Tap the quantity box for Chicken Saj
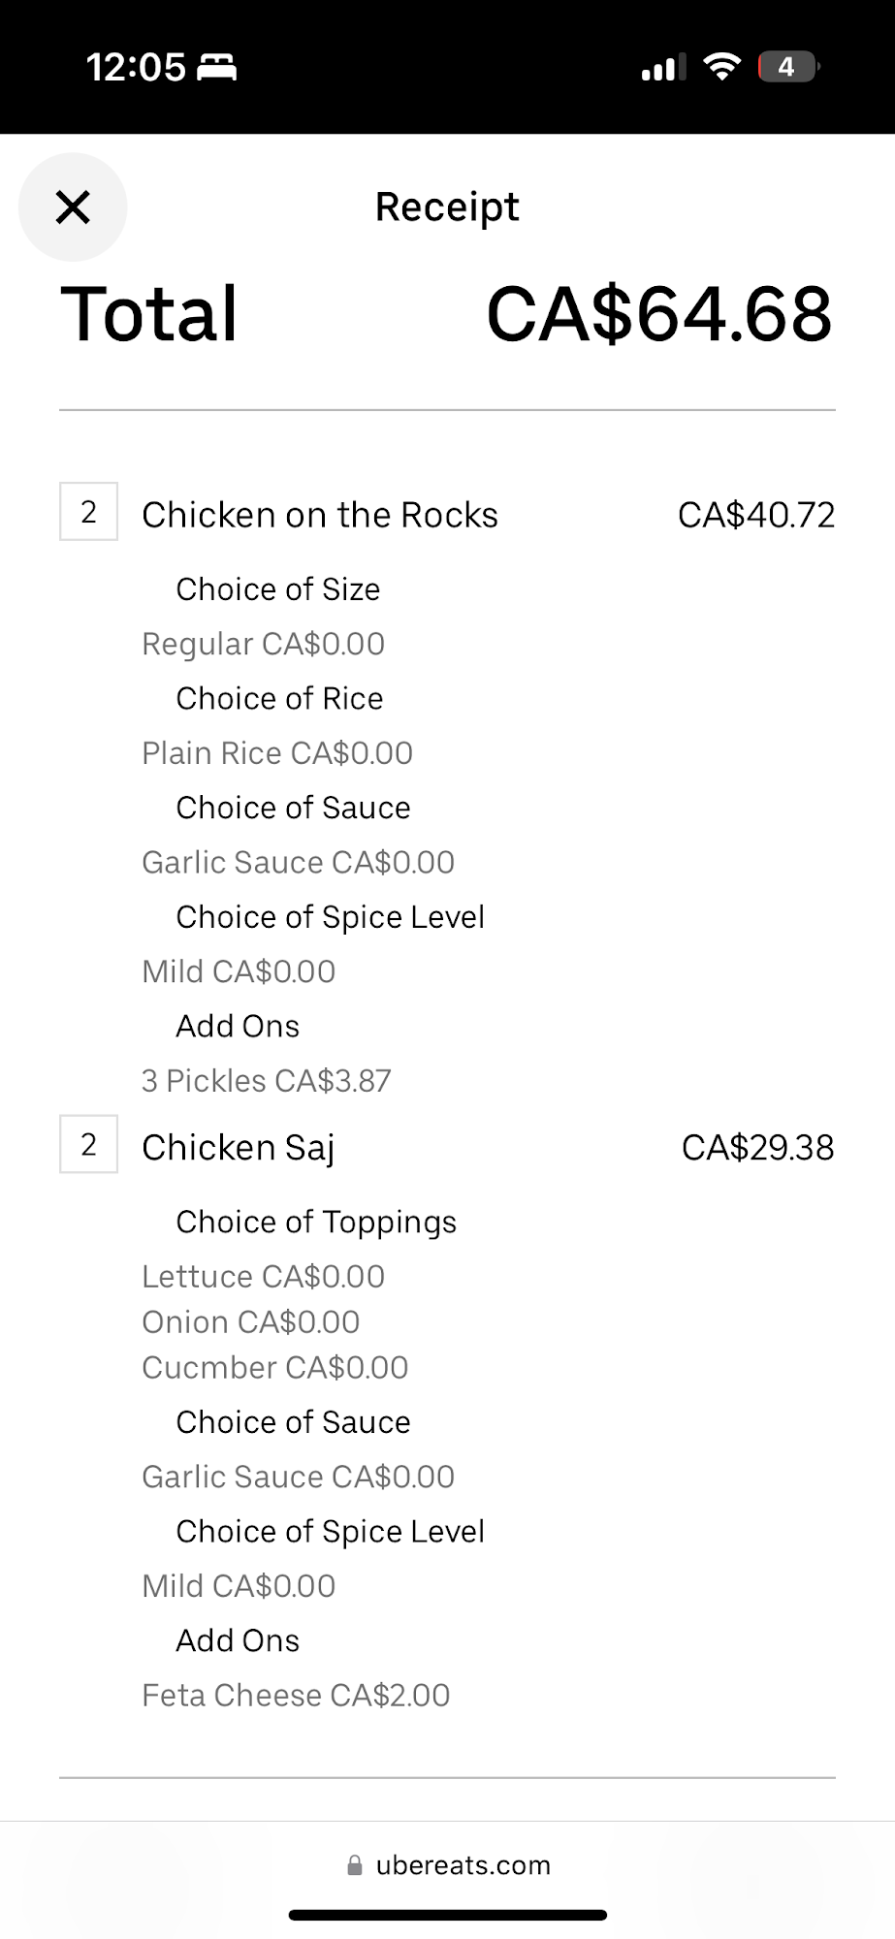This screenshot has height=1939, width=895. [88, 1145]
